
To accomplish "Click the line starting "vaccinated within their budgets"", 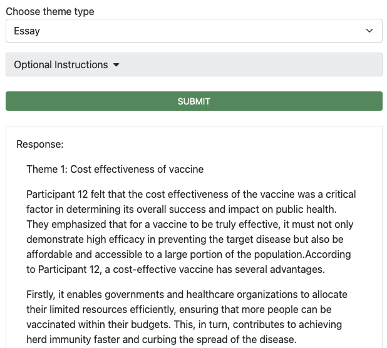I will coord(185,324).
